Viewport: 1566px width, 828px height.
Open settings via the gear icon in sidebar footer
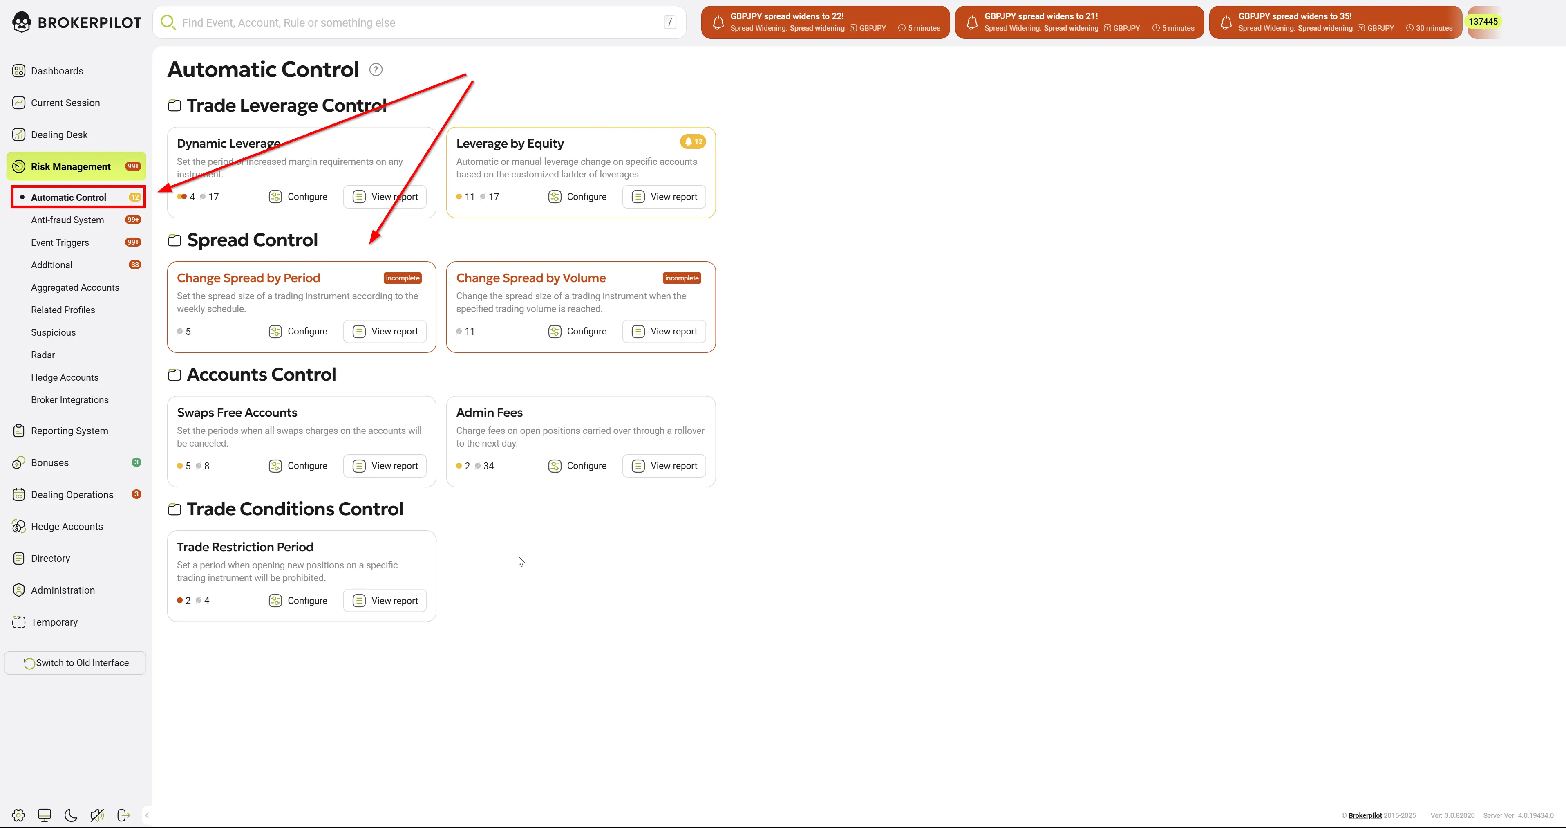[x=18, y=815]
